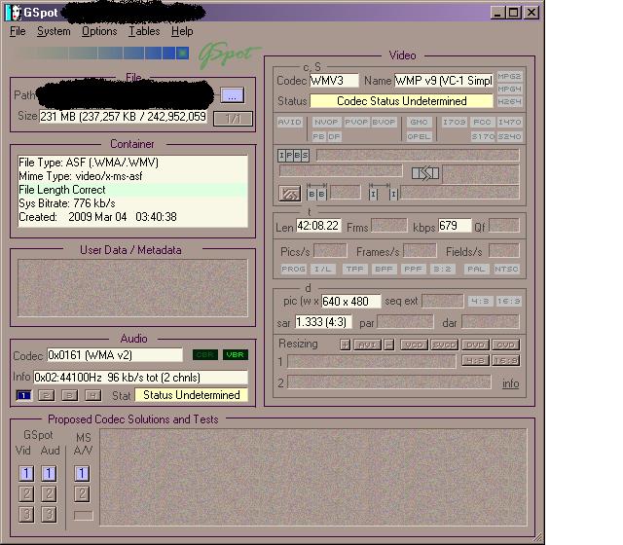
Task: Click the S240 indicator
Action: coord(509,136)
